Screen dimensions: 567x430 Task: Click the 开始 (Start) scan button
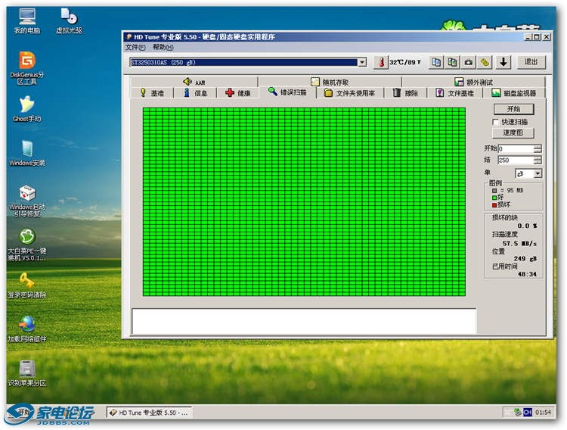[x=513, y=110]
